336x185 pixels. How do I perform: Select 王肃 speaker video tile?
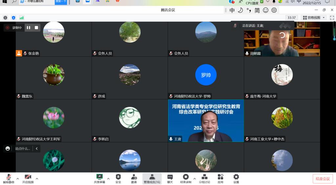206,121
